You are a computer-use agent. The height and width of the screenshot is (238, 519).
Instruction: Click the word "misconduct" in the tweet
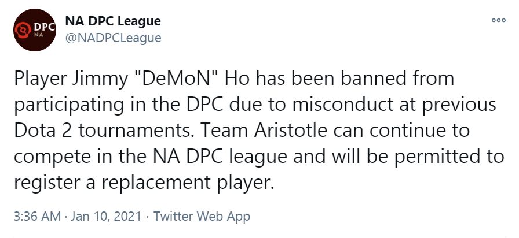[343, 105]
